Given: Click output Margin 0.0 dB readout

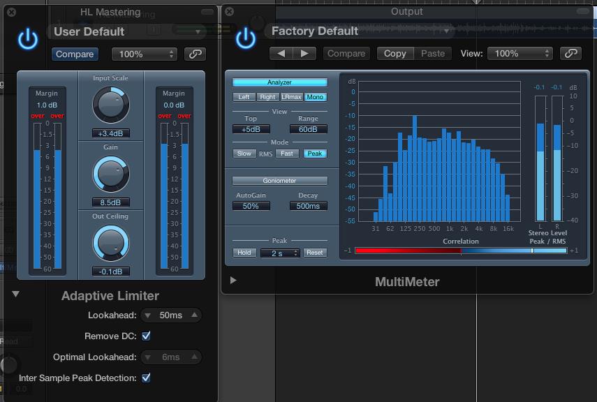Looking at the screenshot, I should [x=174, y=105].
